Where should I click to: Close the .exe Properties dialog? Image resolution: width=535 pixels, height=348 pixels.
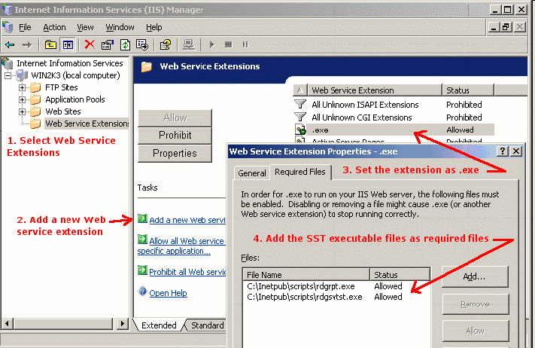click(516, 151)
